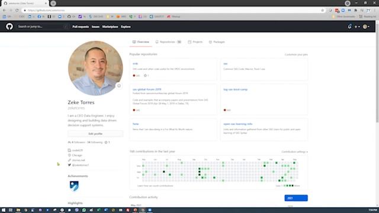This screenshot has width=379, height=213.
Task: Open the Other bookmarks folder
Action: 343,17
